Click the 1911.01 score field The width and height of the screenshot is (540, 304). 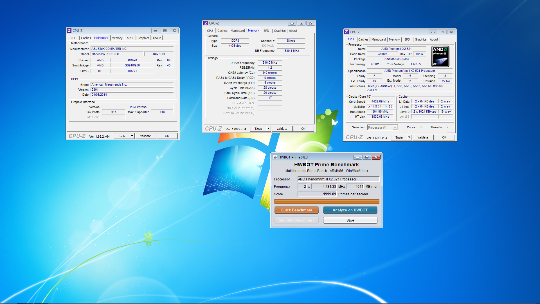click(317, 194)
